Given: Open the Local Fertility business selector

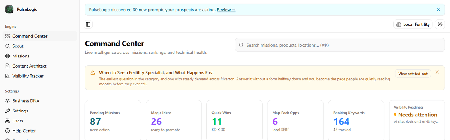Looking at the screenshot, I should [x=413, y=24].
